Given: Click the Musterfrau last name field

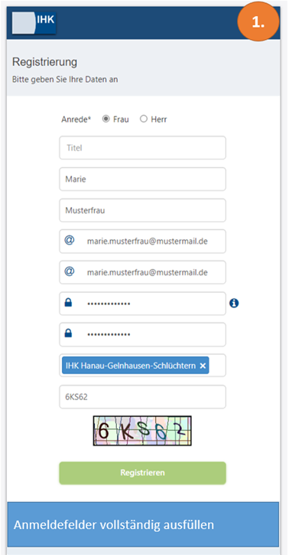Looking at the screenshot, I should 142,210.
